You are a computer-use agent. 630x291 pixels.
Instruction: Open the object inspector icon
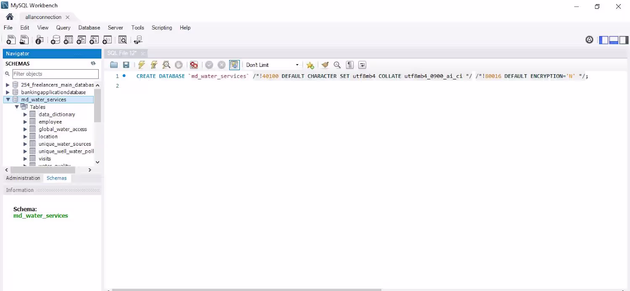point(39,40)
